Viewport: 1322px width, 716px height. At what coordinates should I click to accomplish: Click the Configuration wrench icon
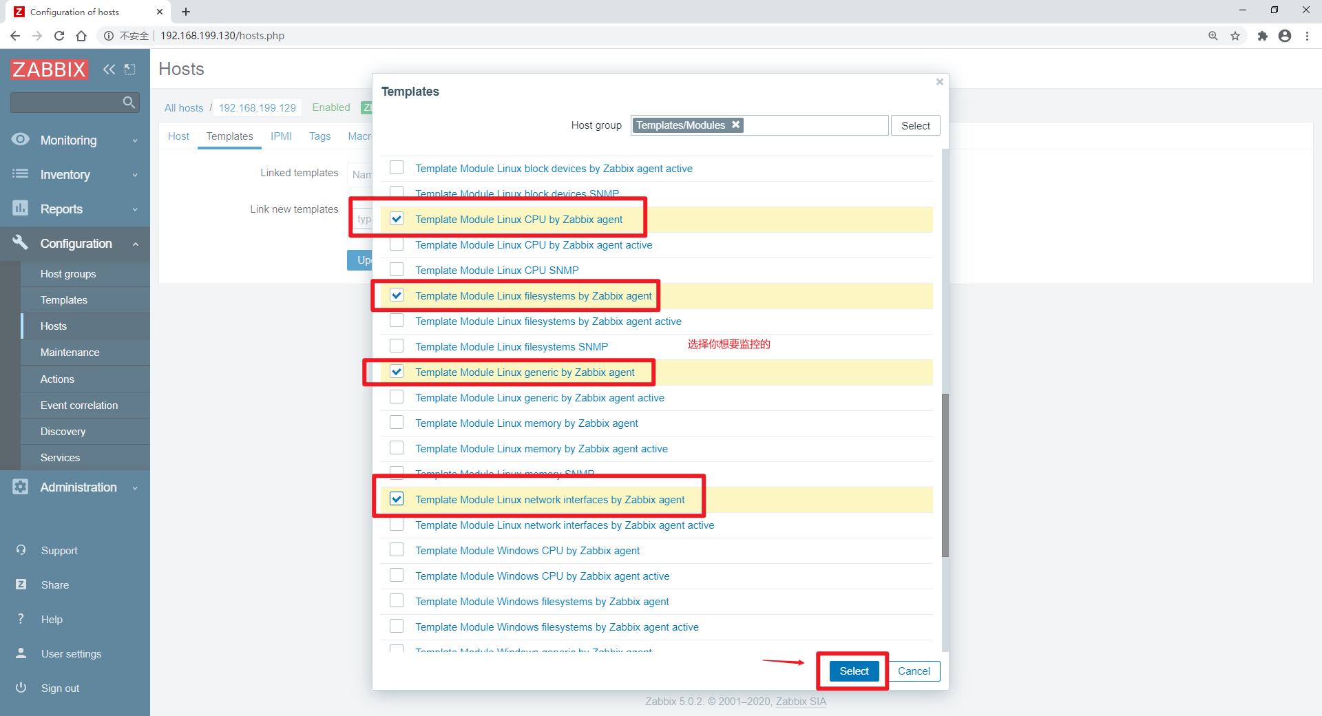pos(21,242)
